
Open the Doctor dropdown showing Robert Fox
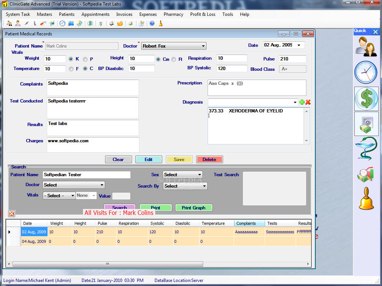click(x=174, y=46)
